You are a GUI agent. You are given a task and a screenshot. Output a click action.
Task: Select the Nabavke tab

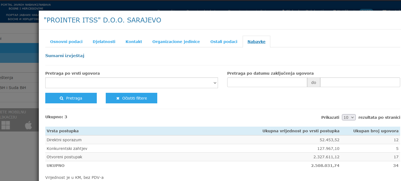click(x=256, y=42)
